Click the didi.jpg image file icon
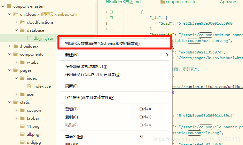243x145 pixels. point(22,142)
